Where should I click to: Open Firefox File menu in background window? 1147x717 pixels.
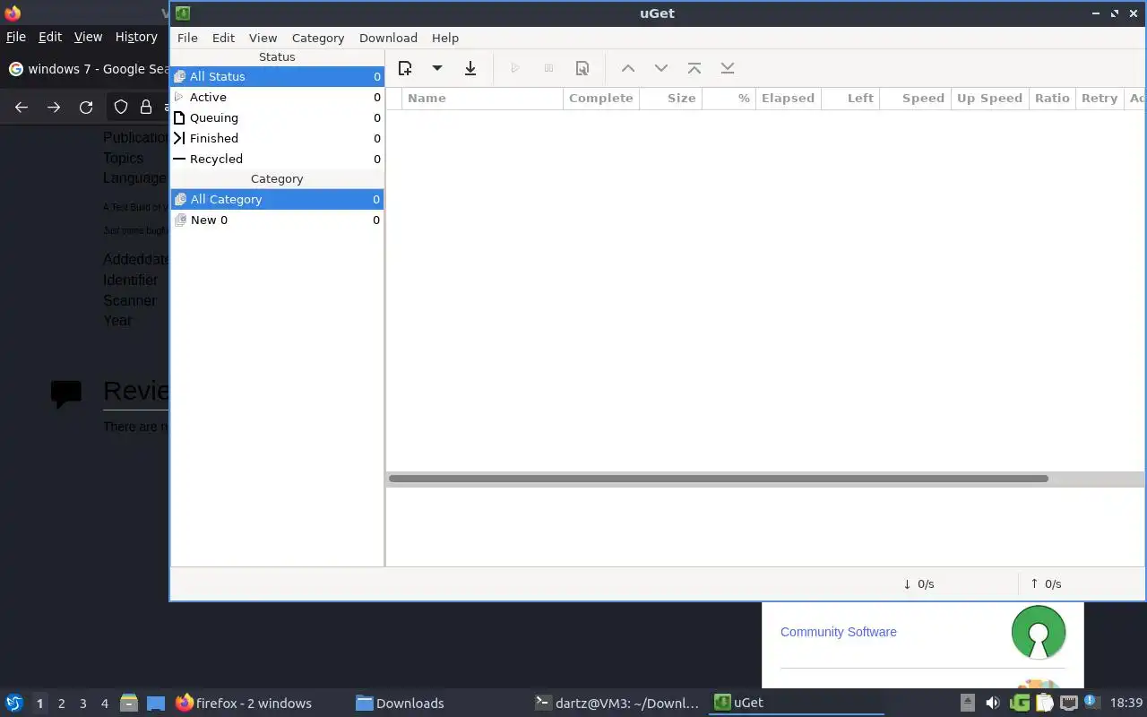click(x=16, y=37)
